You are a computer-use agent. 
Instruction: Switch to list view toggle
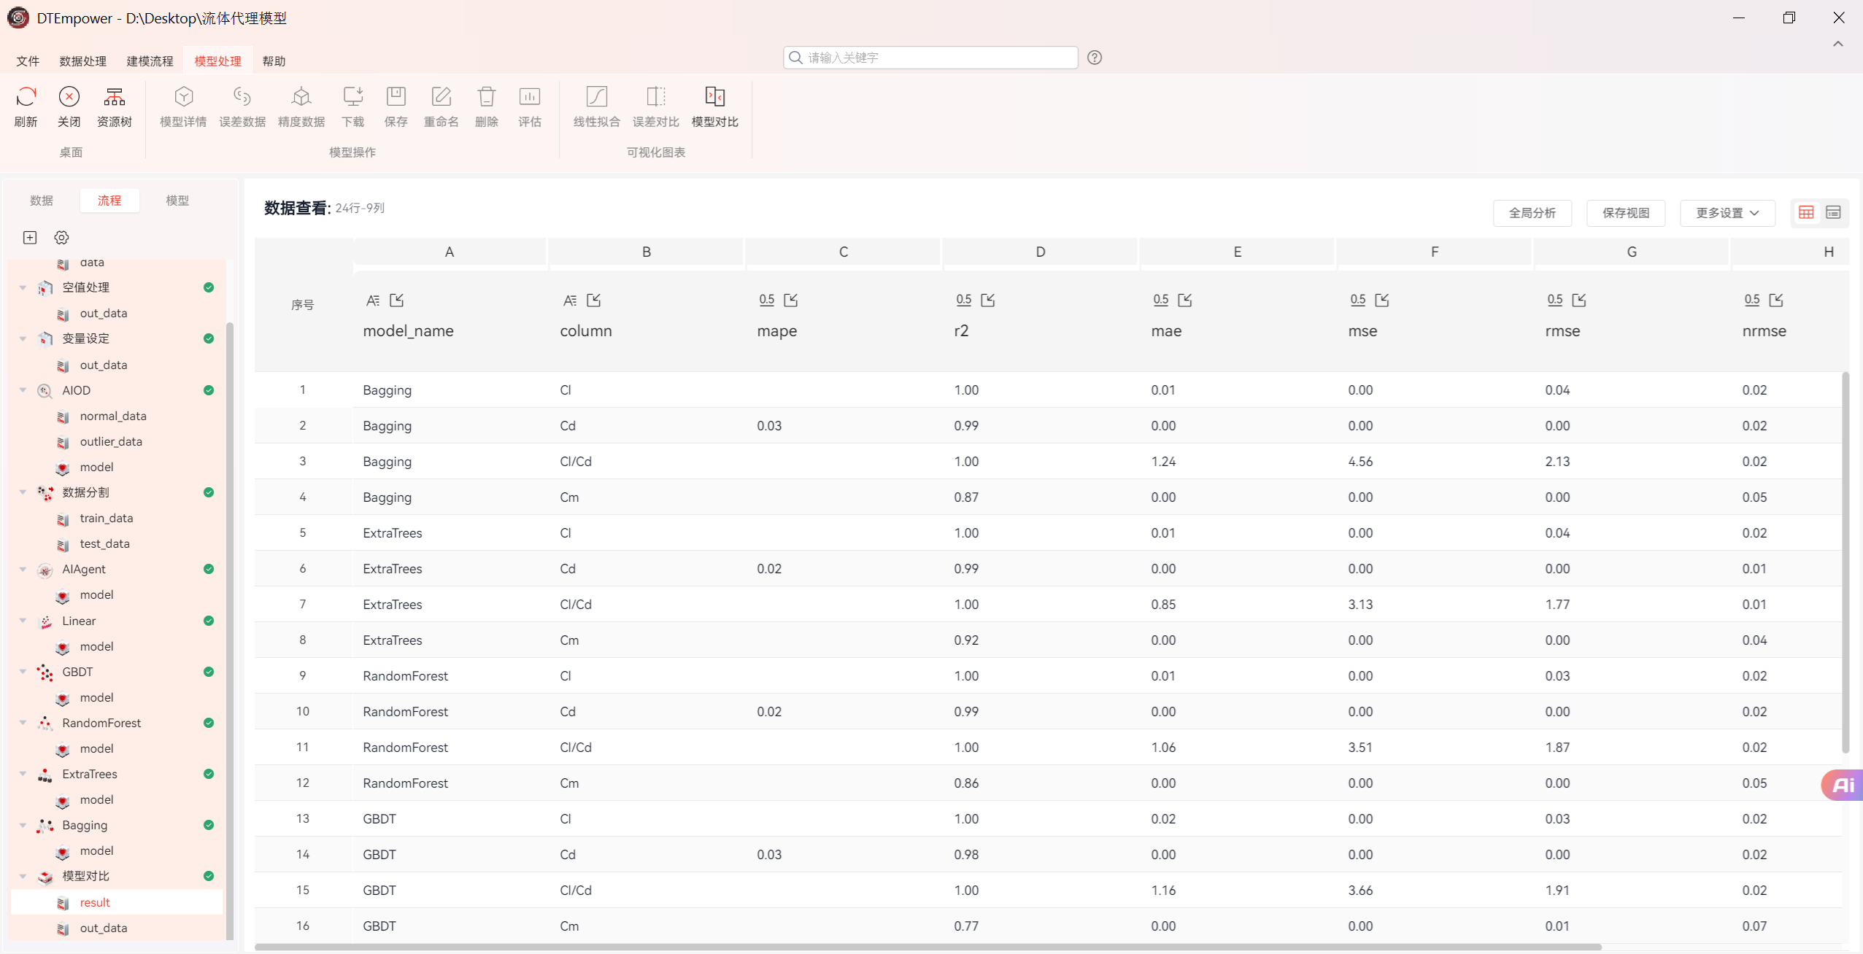[1833, 212]
